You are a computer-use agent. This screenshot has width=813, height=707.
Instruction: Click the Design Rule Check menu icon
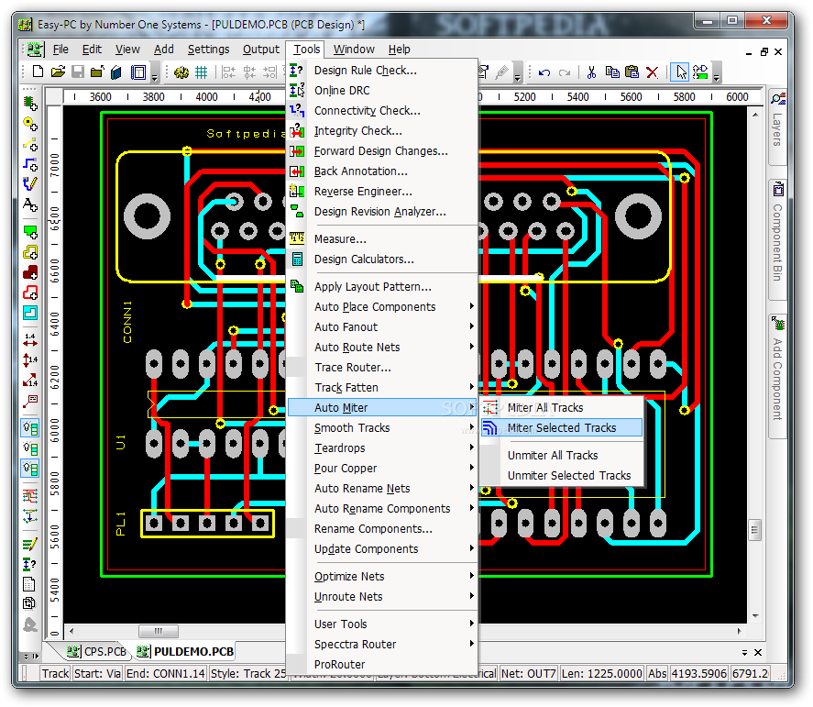pos(297,70)
